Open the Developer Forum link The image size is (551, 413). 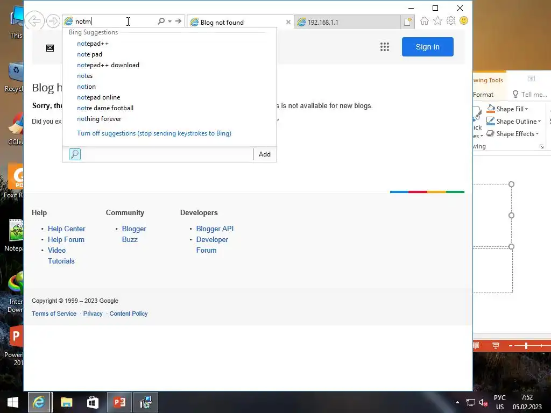212,245
